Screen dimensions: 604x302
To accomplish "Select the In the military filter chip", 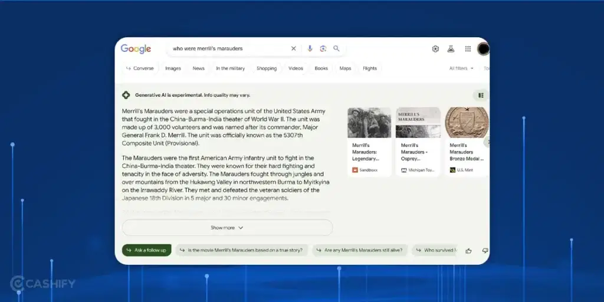I will coord(231,68).
